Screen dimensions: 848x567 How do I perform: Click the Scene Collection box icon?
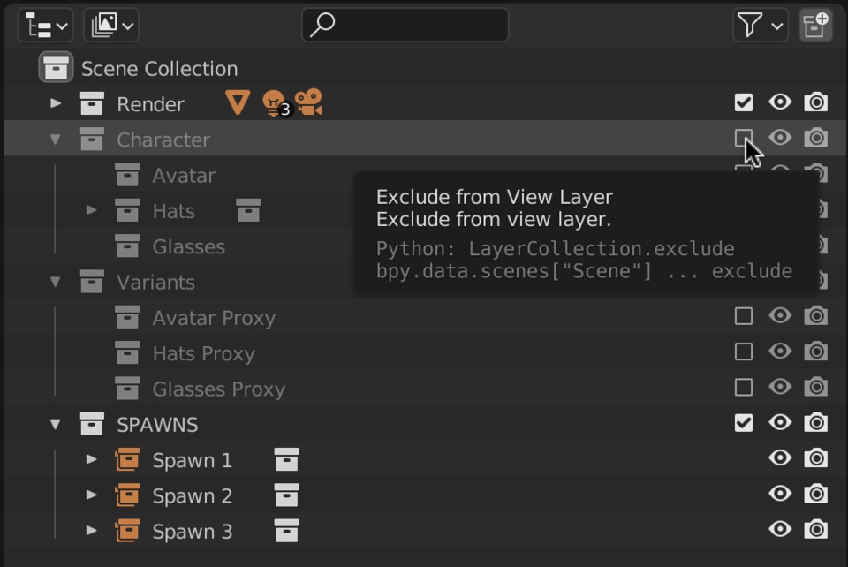57,68
